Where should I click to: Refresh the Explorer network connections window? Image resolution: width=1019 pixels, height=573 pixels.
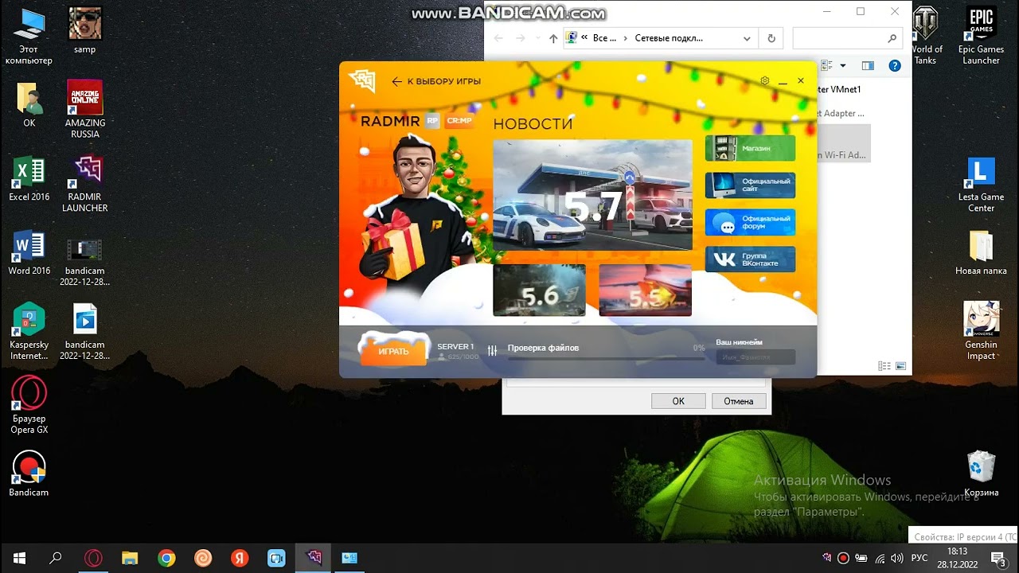[x=771, y=38]
